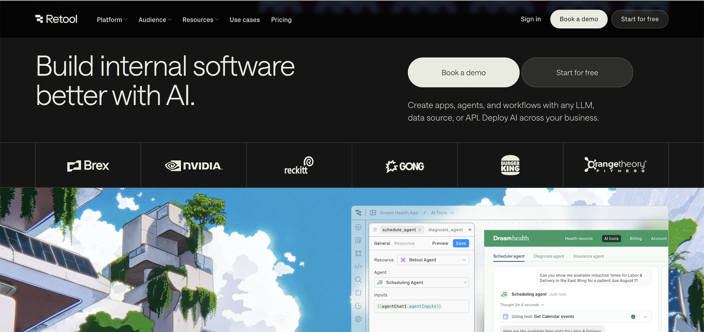The height and width of the screenshot is (332, 704).
Task: Add a new query with plus icon
Action: coord(470,230)
